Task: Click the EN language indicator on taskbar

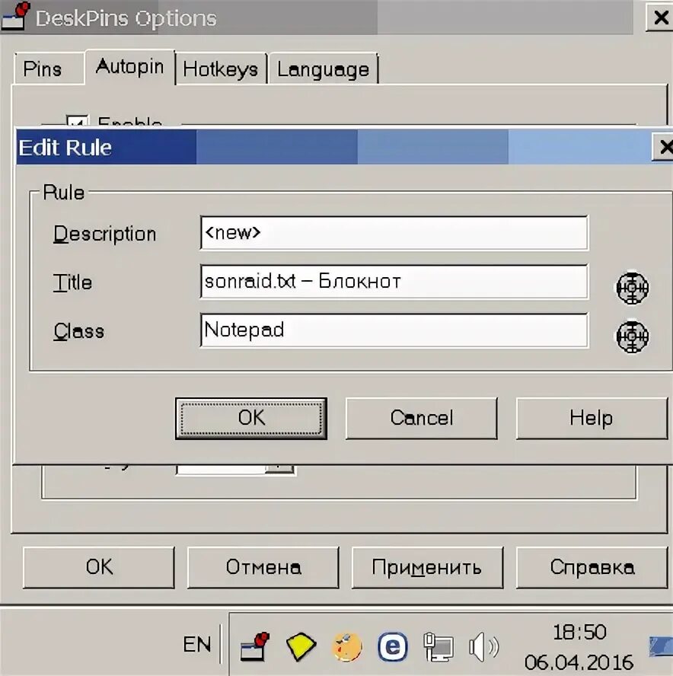Action: 197,644
